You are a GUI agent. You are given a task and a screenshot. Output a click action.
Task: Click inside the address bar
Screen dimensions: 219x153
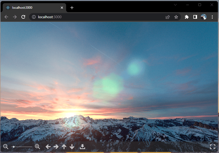click(x=79, y=17)
